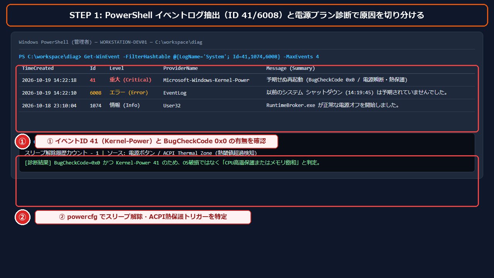Click the Level column header
The height and width of the screenshot is (278, 494).
coord(117,68)
